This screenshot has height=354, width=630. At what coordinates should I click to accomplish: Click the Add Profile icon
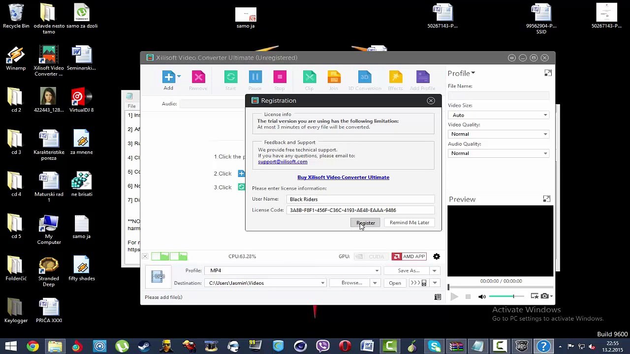pyautogui.click(x=423, y=77)
